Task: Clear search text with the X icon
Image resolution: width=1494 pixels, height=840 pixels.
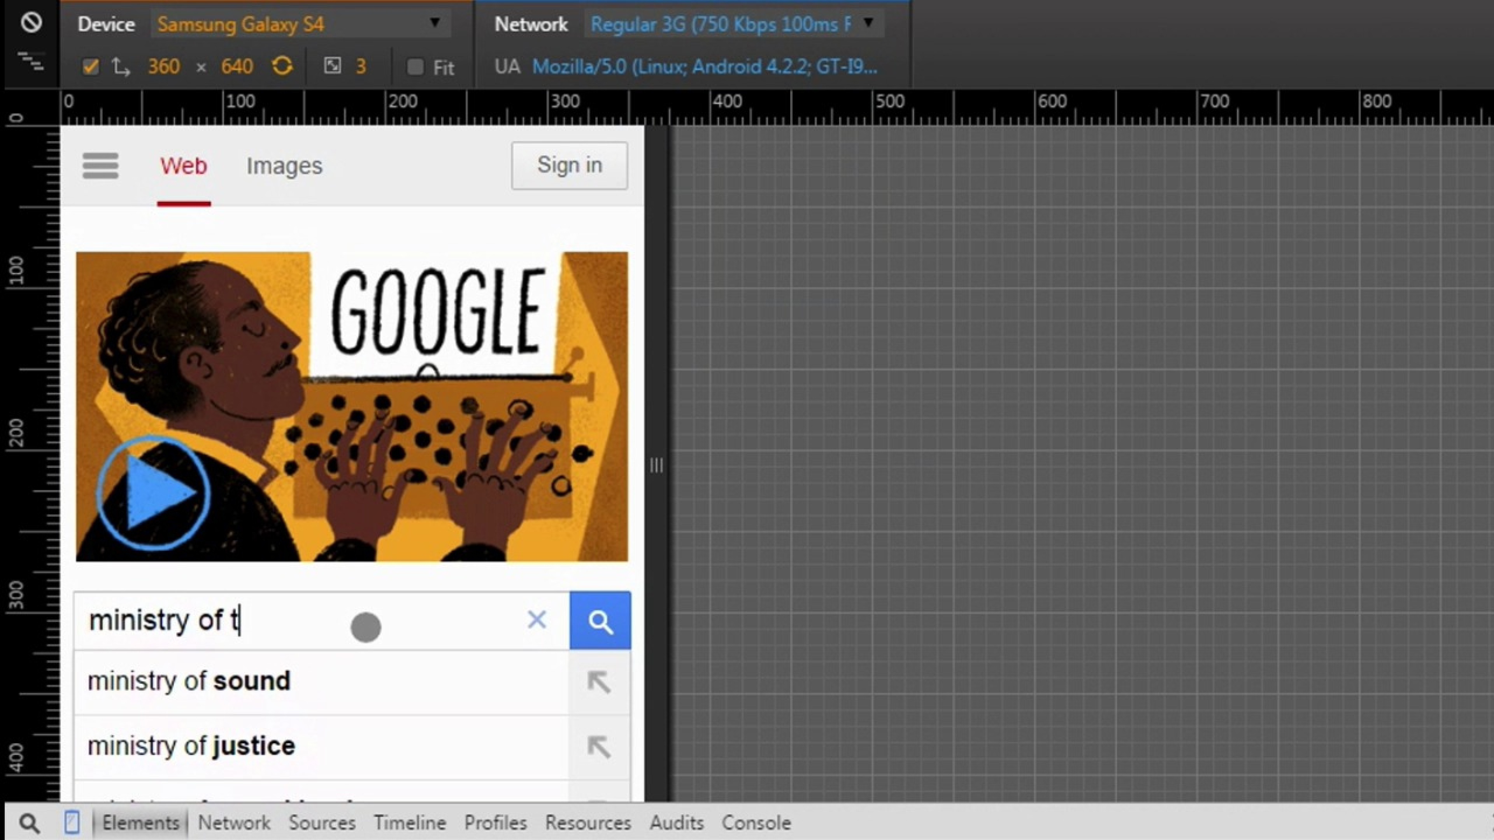Action: click(x=537, y=620)
